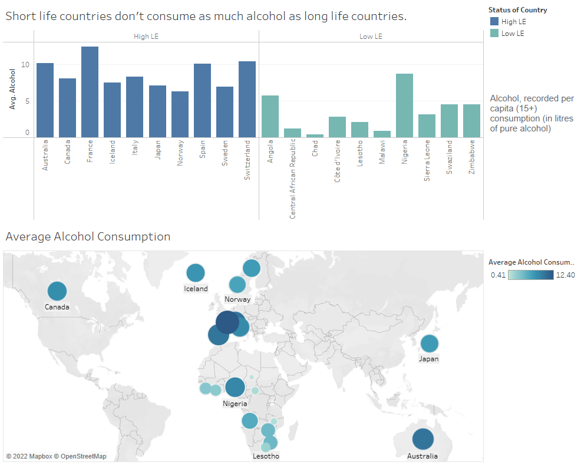The height and width of the screenshot is (465, 581).
Task: Select the Angola bar in the bar chart
Action: (x=270, y=117)
